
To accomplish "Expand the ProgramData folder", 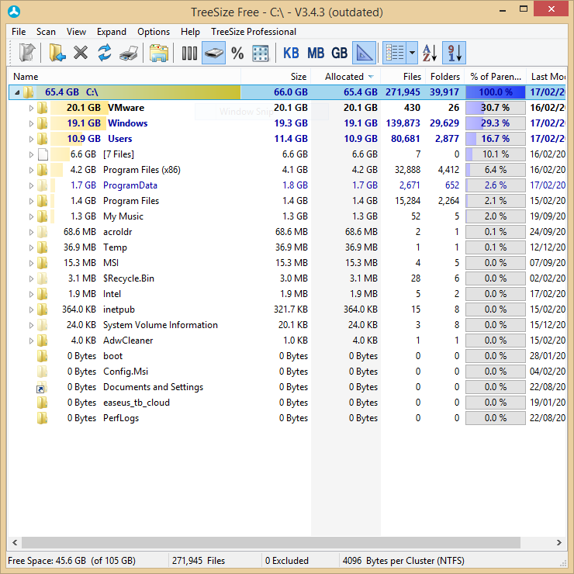I will coord(31,185).
